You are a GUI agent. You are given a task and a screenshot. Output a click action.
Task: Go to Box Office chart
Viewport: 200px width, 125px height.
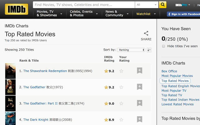pos(169,71)
